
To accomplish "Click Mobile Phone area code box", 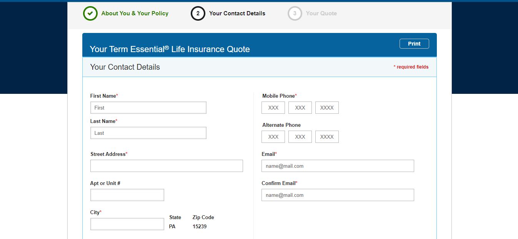I will point(273,108).
